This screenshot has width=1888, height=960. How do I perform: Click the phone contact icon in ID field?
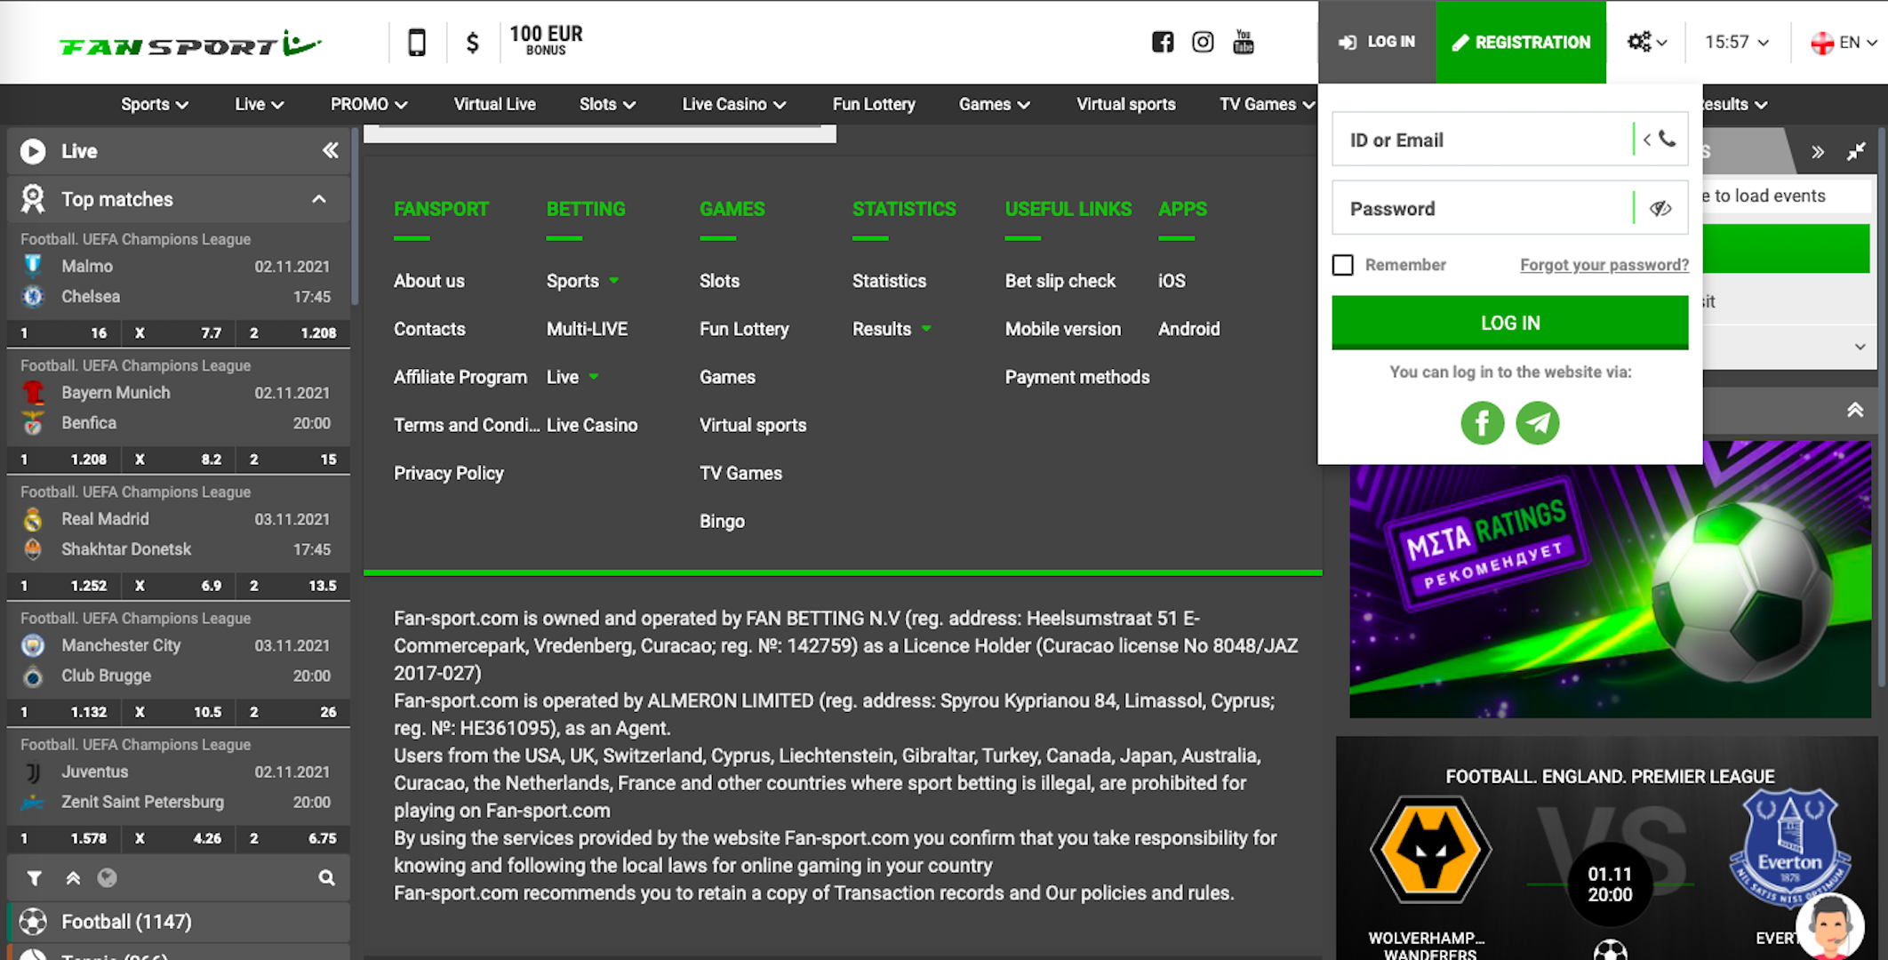[x=1668, y=139]
